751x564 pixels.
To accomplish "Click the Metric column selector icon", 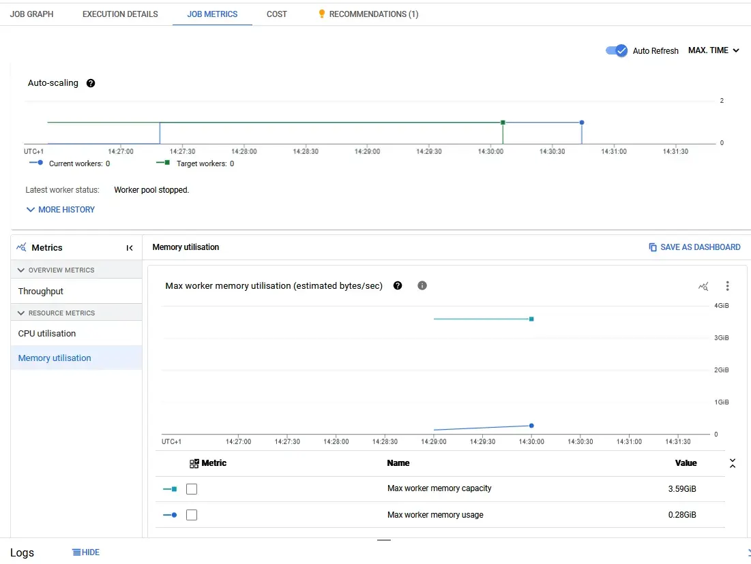I will click(x=194, y=464).
